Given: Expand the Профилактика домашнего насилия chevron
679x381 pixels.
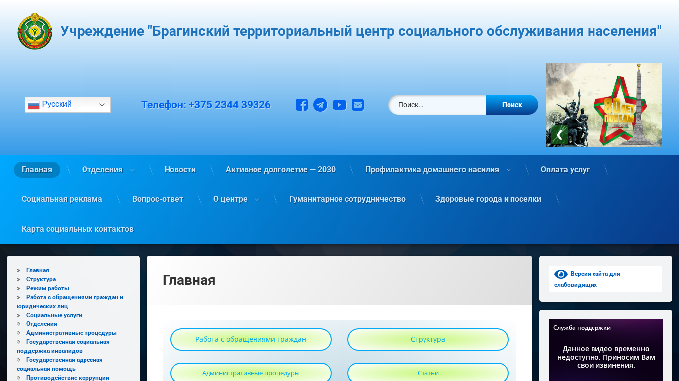Looking at the screenshot, I should pyautogui.click(x=509, y=170).
